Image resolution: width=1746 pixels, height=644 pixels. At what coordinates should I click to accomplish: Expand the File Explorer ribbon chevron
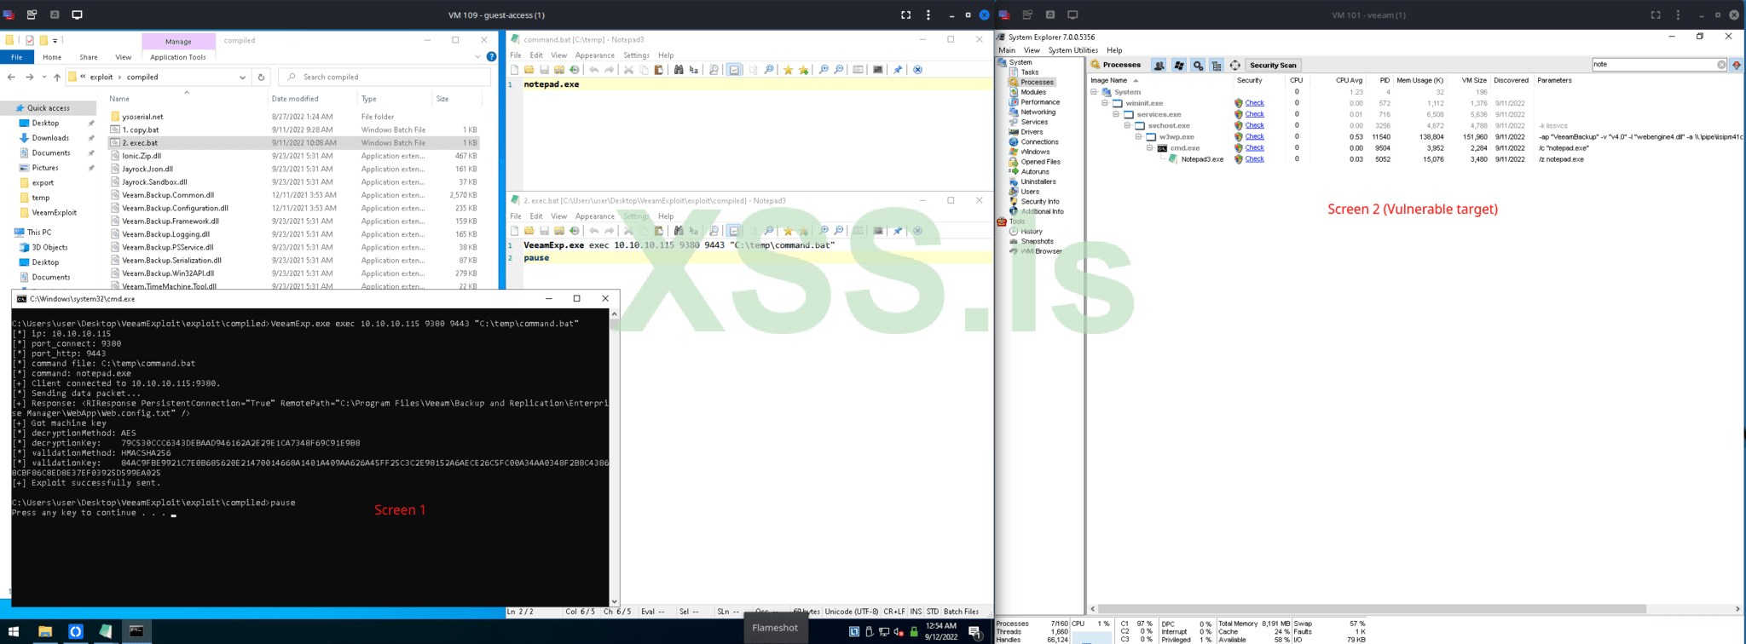(x=477, y=57)
